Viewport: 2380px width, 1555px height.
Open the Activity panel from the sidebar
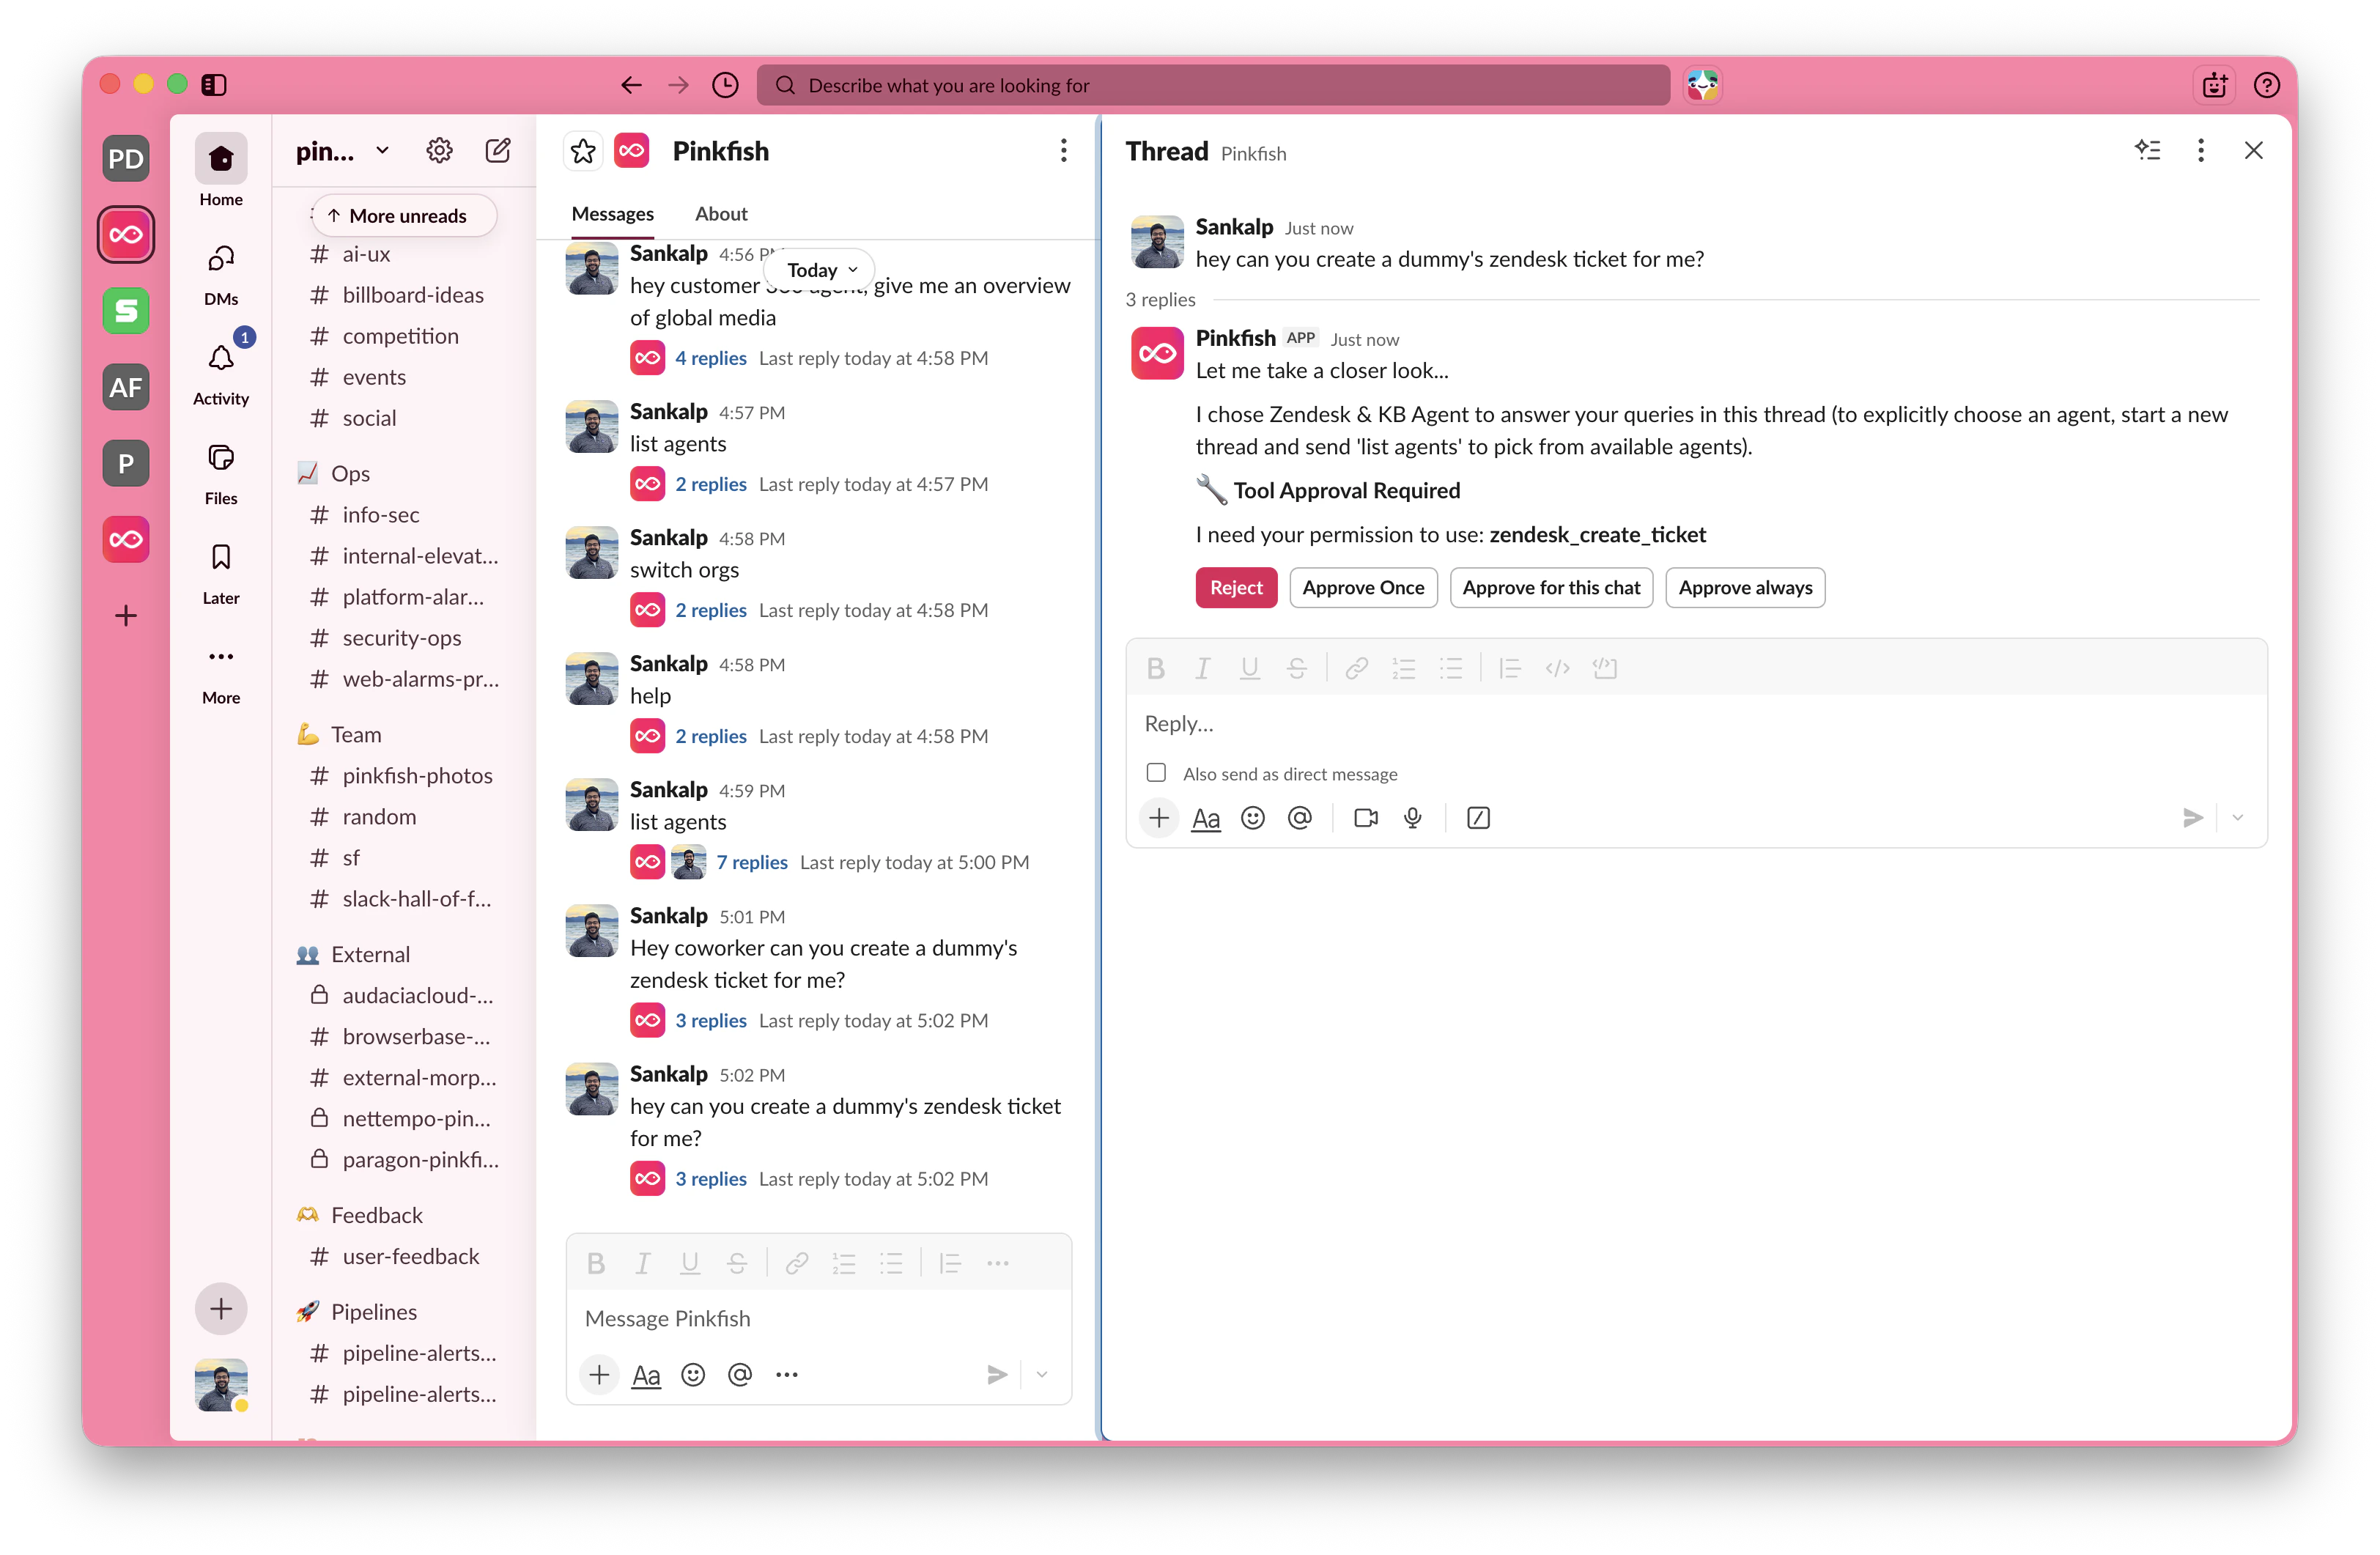(x=221, y=360)
